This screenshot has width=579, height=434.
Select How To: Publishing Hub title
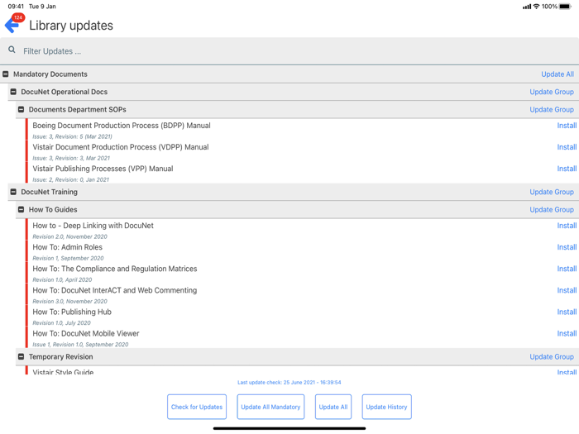[72, 312]
